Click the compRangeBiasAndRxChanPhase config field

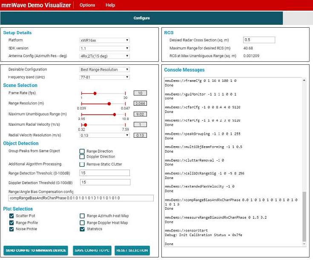pyautogui.click(x=81, y=198)
